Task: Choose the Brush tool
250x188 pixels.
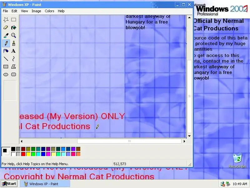Action: (x=14, y=43)
